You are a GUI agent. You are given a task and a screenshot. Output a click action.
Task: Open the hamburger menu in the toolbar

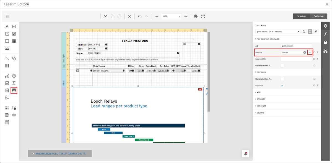tap(8, 16)
